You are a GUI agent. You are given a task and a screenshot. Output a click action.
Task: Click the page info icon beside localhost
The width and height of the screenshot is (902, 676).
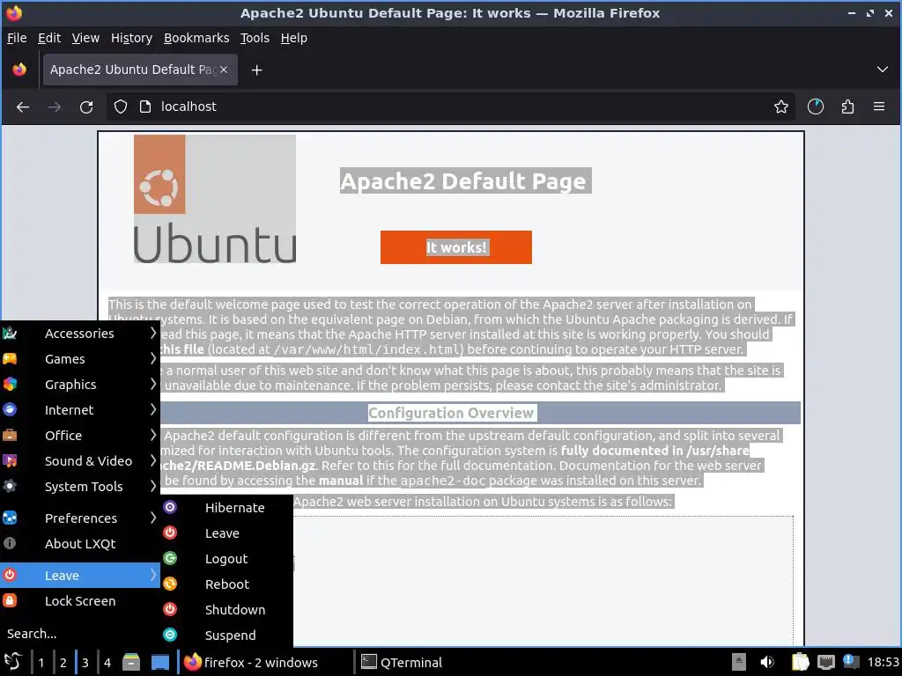click(x=145, y=107)
